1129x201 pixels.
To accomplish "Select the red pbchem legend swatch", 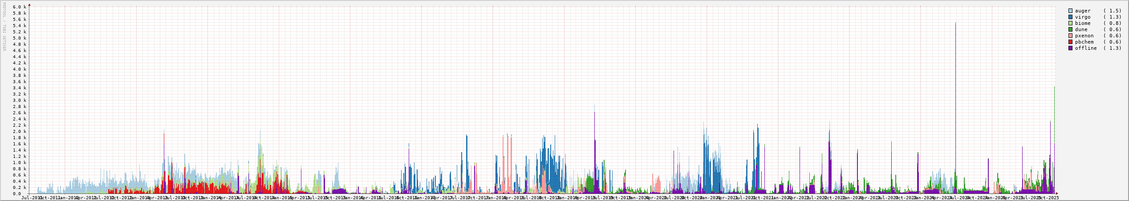I will (x=1070, y=42).
